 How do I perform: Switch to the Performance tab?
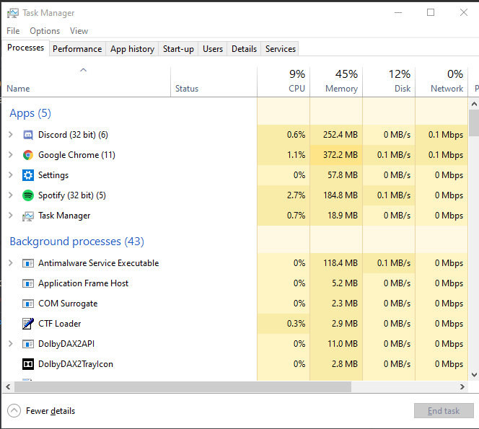click(x=77, y=49)
